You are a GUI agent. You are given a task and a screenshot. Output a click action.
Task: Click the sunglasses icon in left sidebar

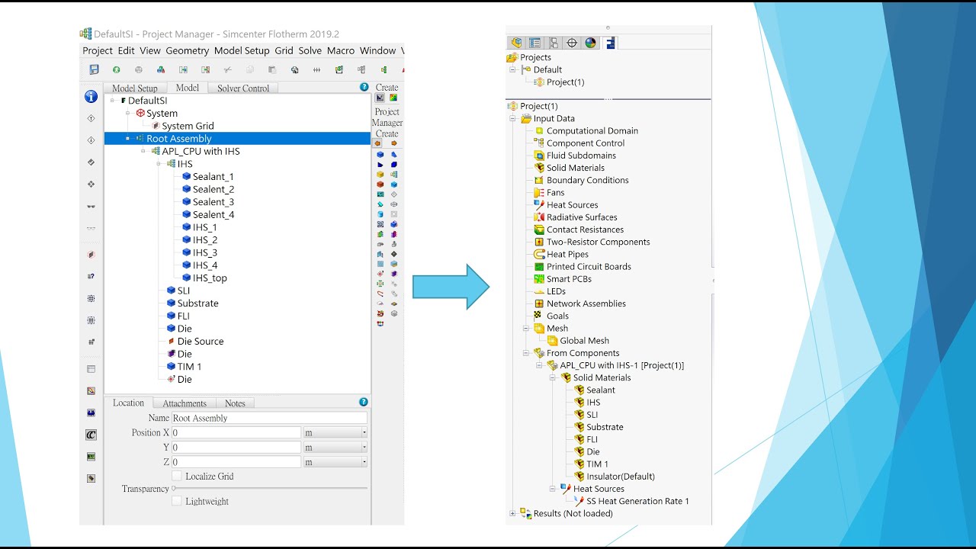coord(91,207)
